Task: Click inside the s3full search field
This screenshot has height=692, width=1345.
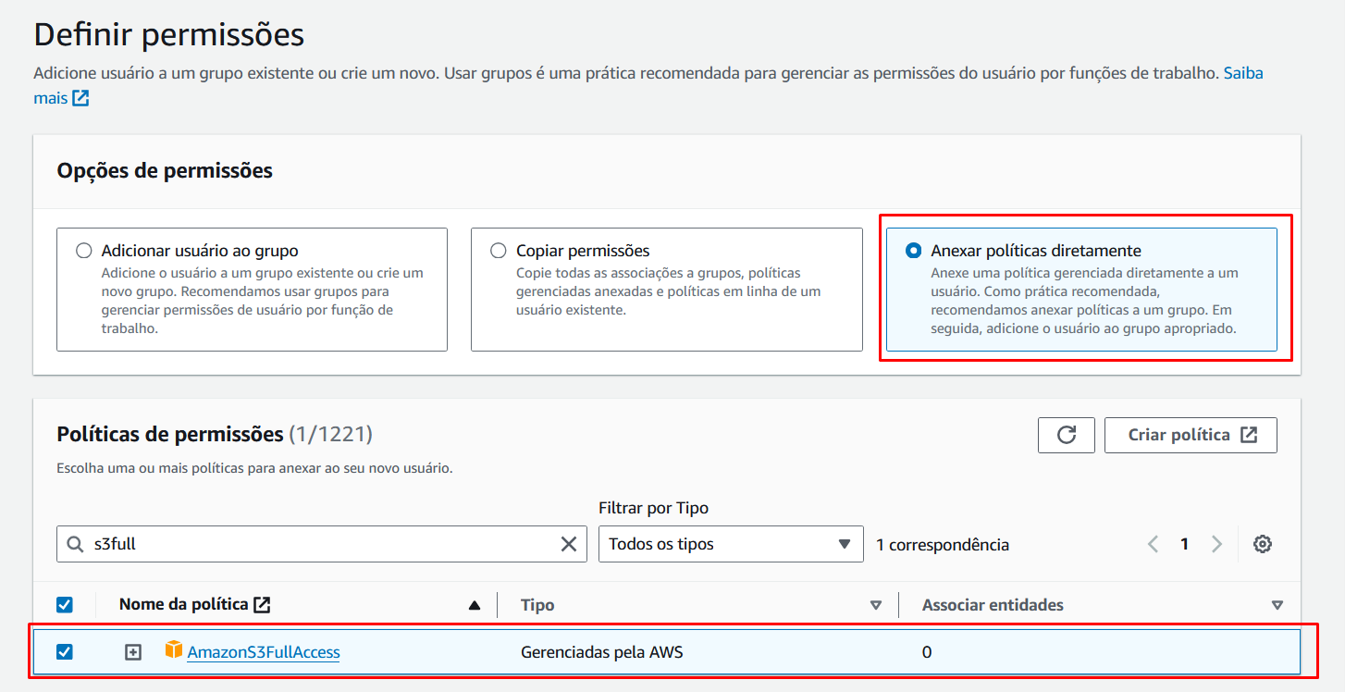Action: tap(321, 544)
